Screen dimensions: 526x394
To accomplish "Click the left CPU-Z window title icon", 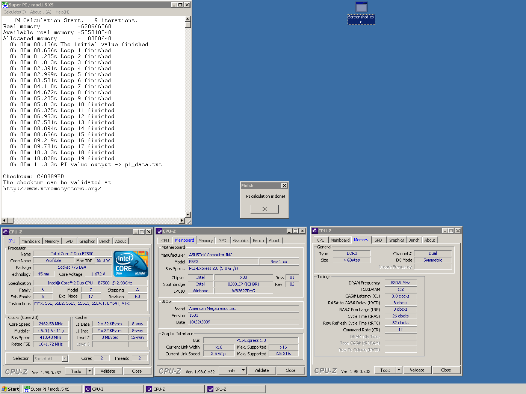I will pyautogui.click(x=5, y=232).
